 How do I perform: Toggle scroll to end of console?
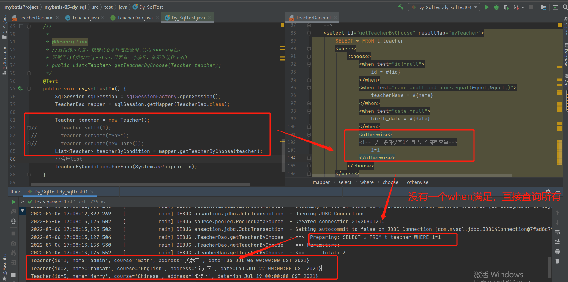click(557, 242)
